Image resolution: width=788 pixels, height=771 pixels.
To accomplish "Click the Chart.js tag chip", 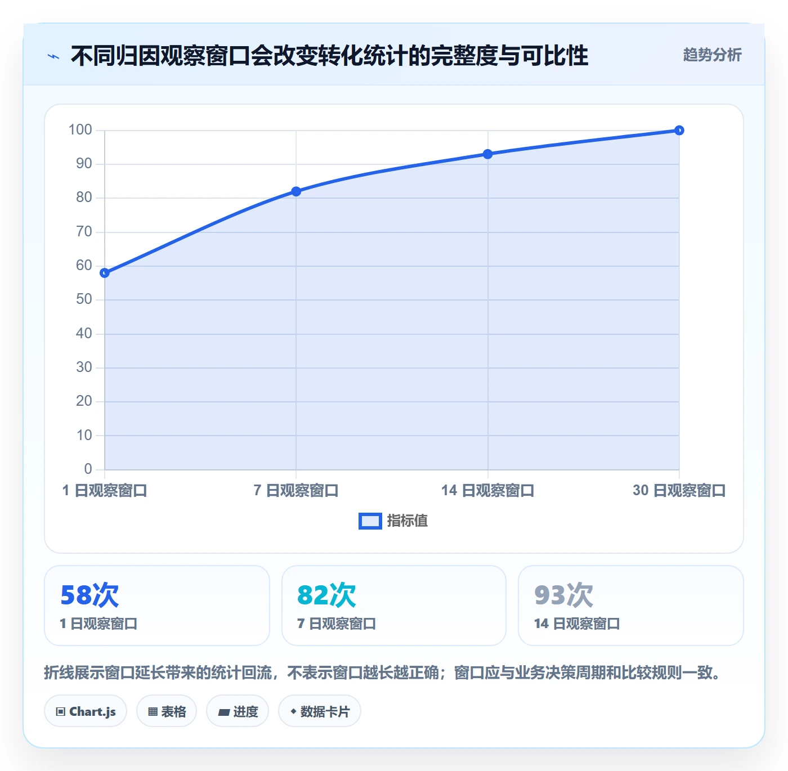I will (x=86, y=711).
